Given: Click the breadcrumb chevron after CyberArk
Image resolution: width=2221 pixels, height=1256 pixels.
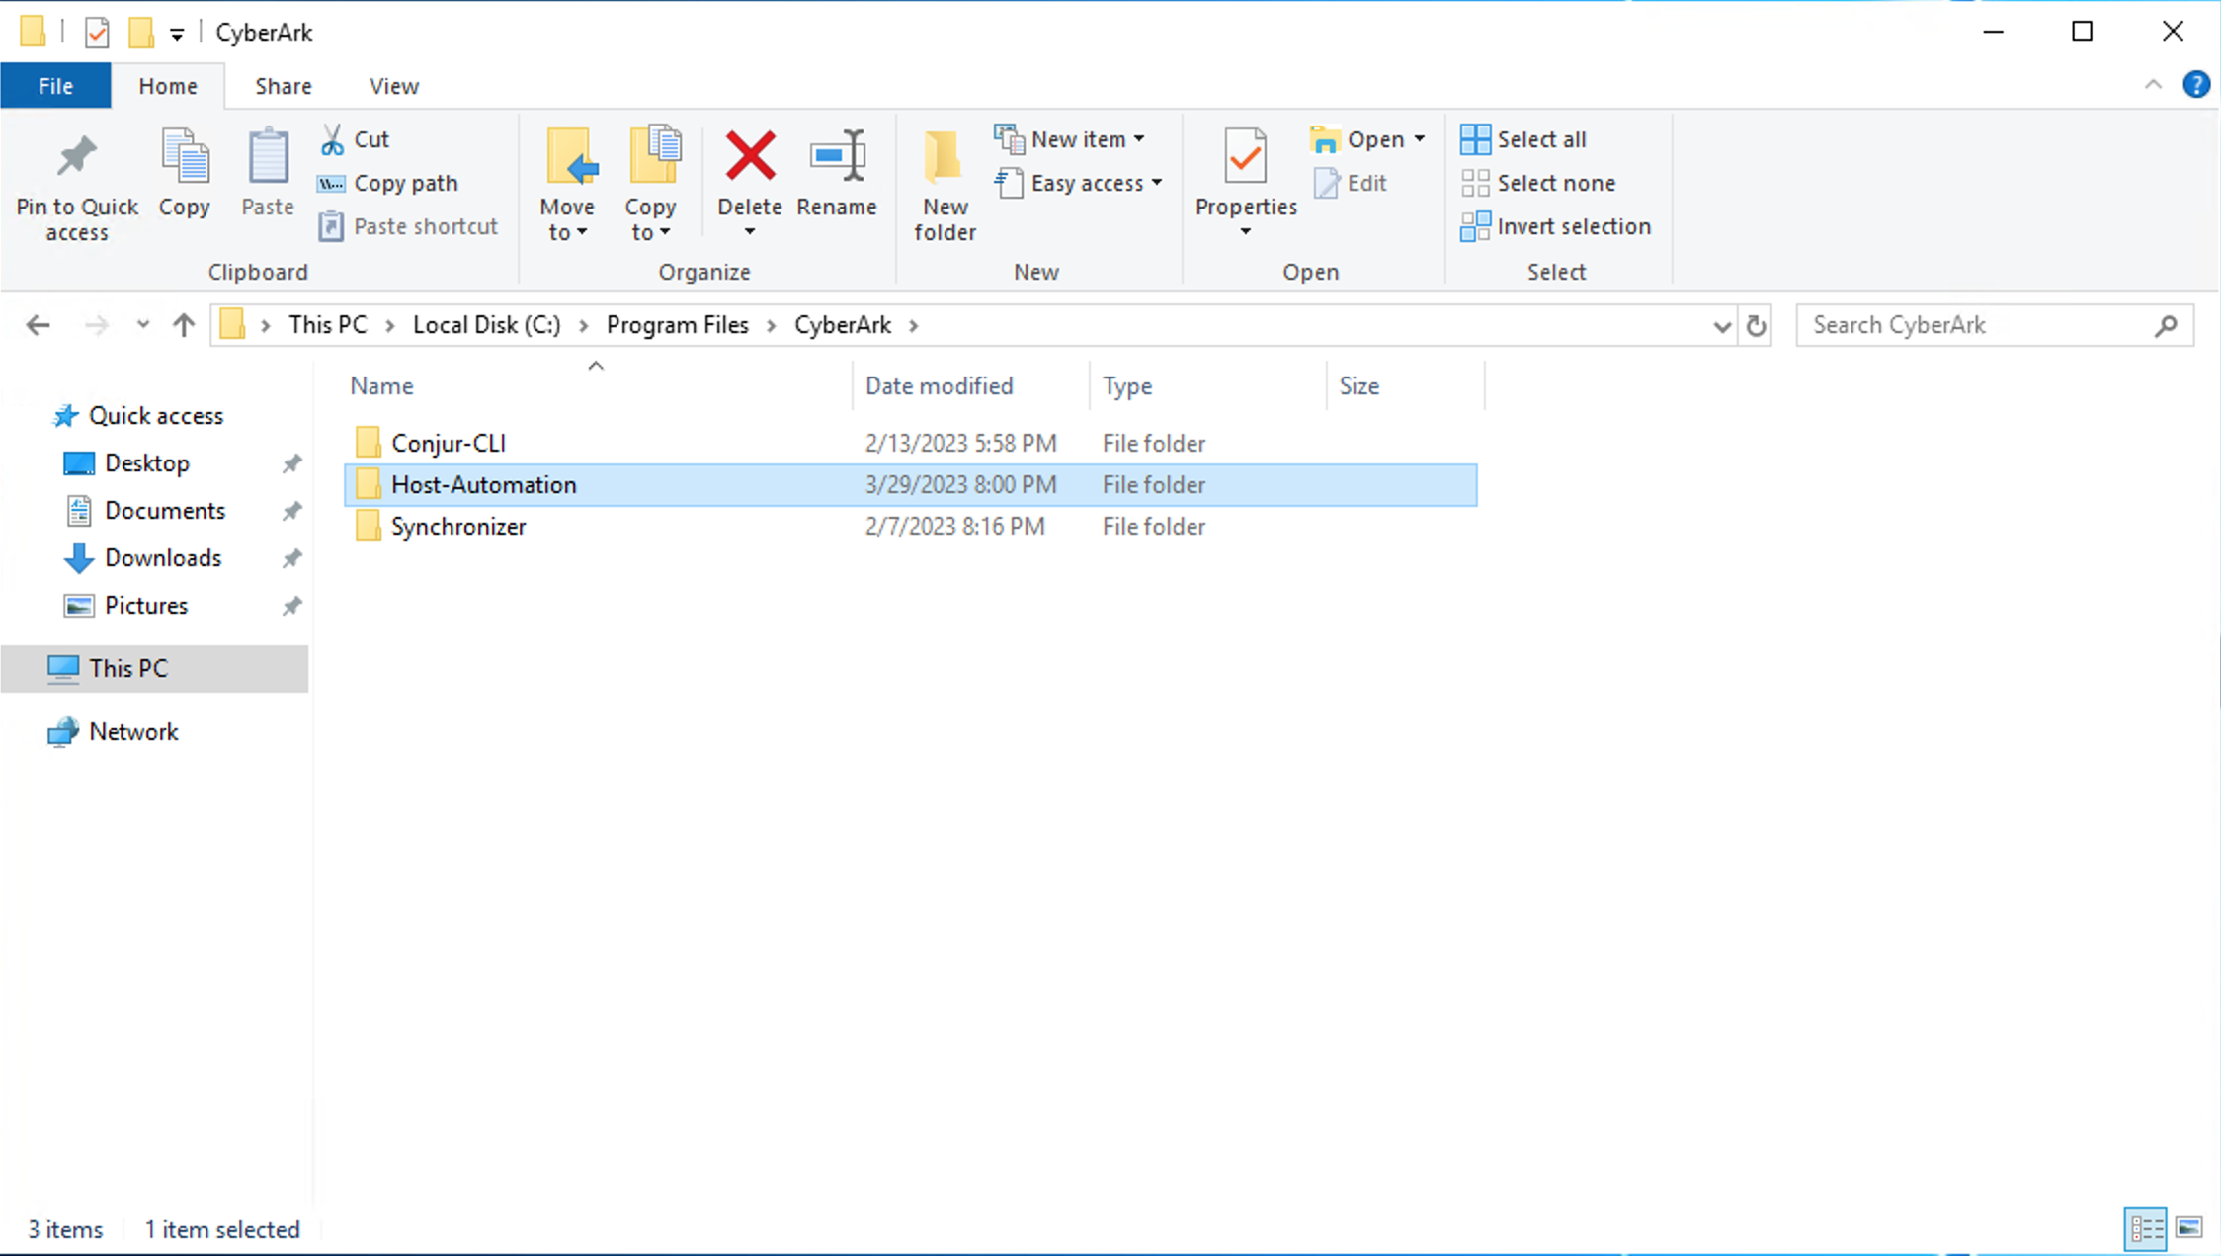Looking at the screenshot, I should coord(914,325).
